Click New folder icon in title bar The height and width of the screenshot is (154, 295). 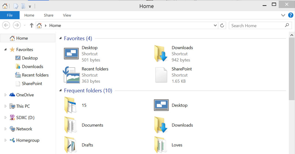(x=23, y=6)
